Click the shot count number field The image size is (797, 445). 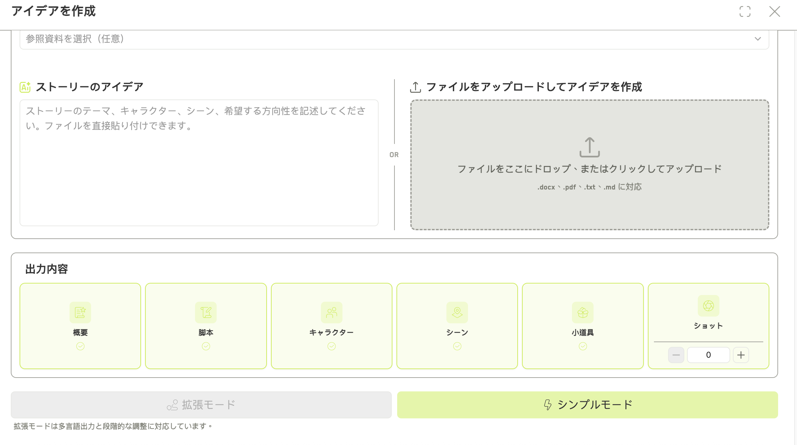coord(709,355)
